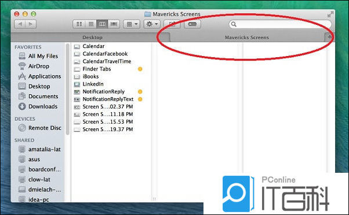
Task: Switch to column view
Action: [102, 24]
